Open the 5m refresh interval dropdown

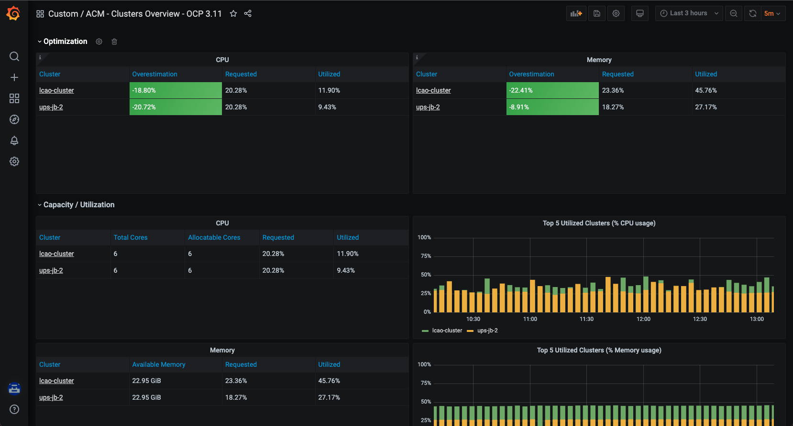click(773, 13)
